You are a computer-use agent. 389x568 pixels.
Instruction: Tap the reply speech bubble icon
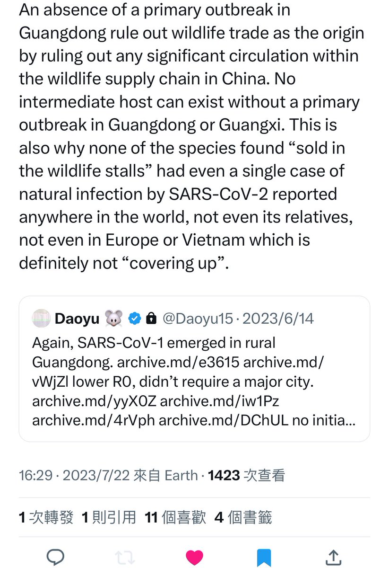[55, 557]
